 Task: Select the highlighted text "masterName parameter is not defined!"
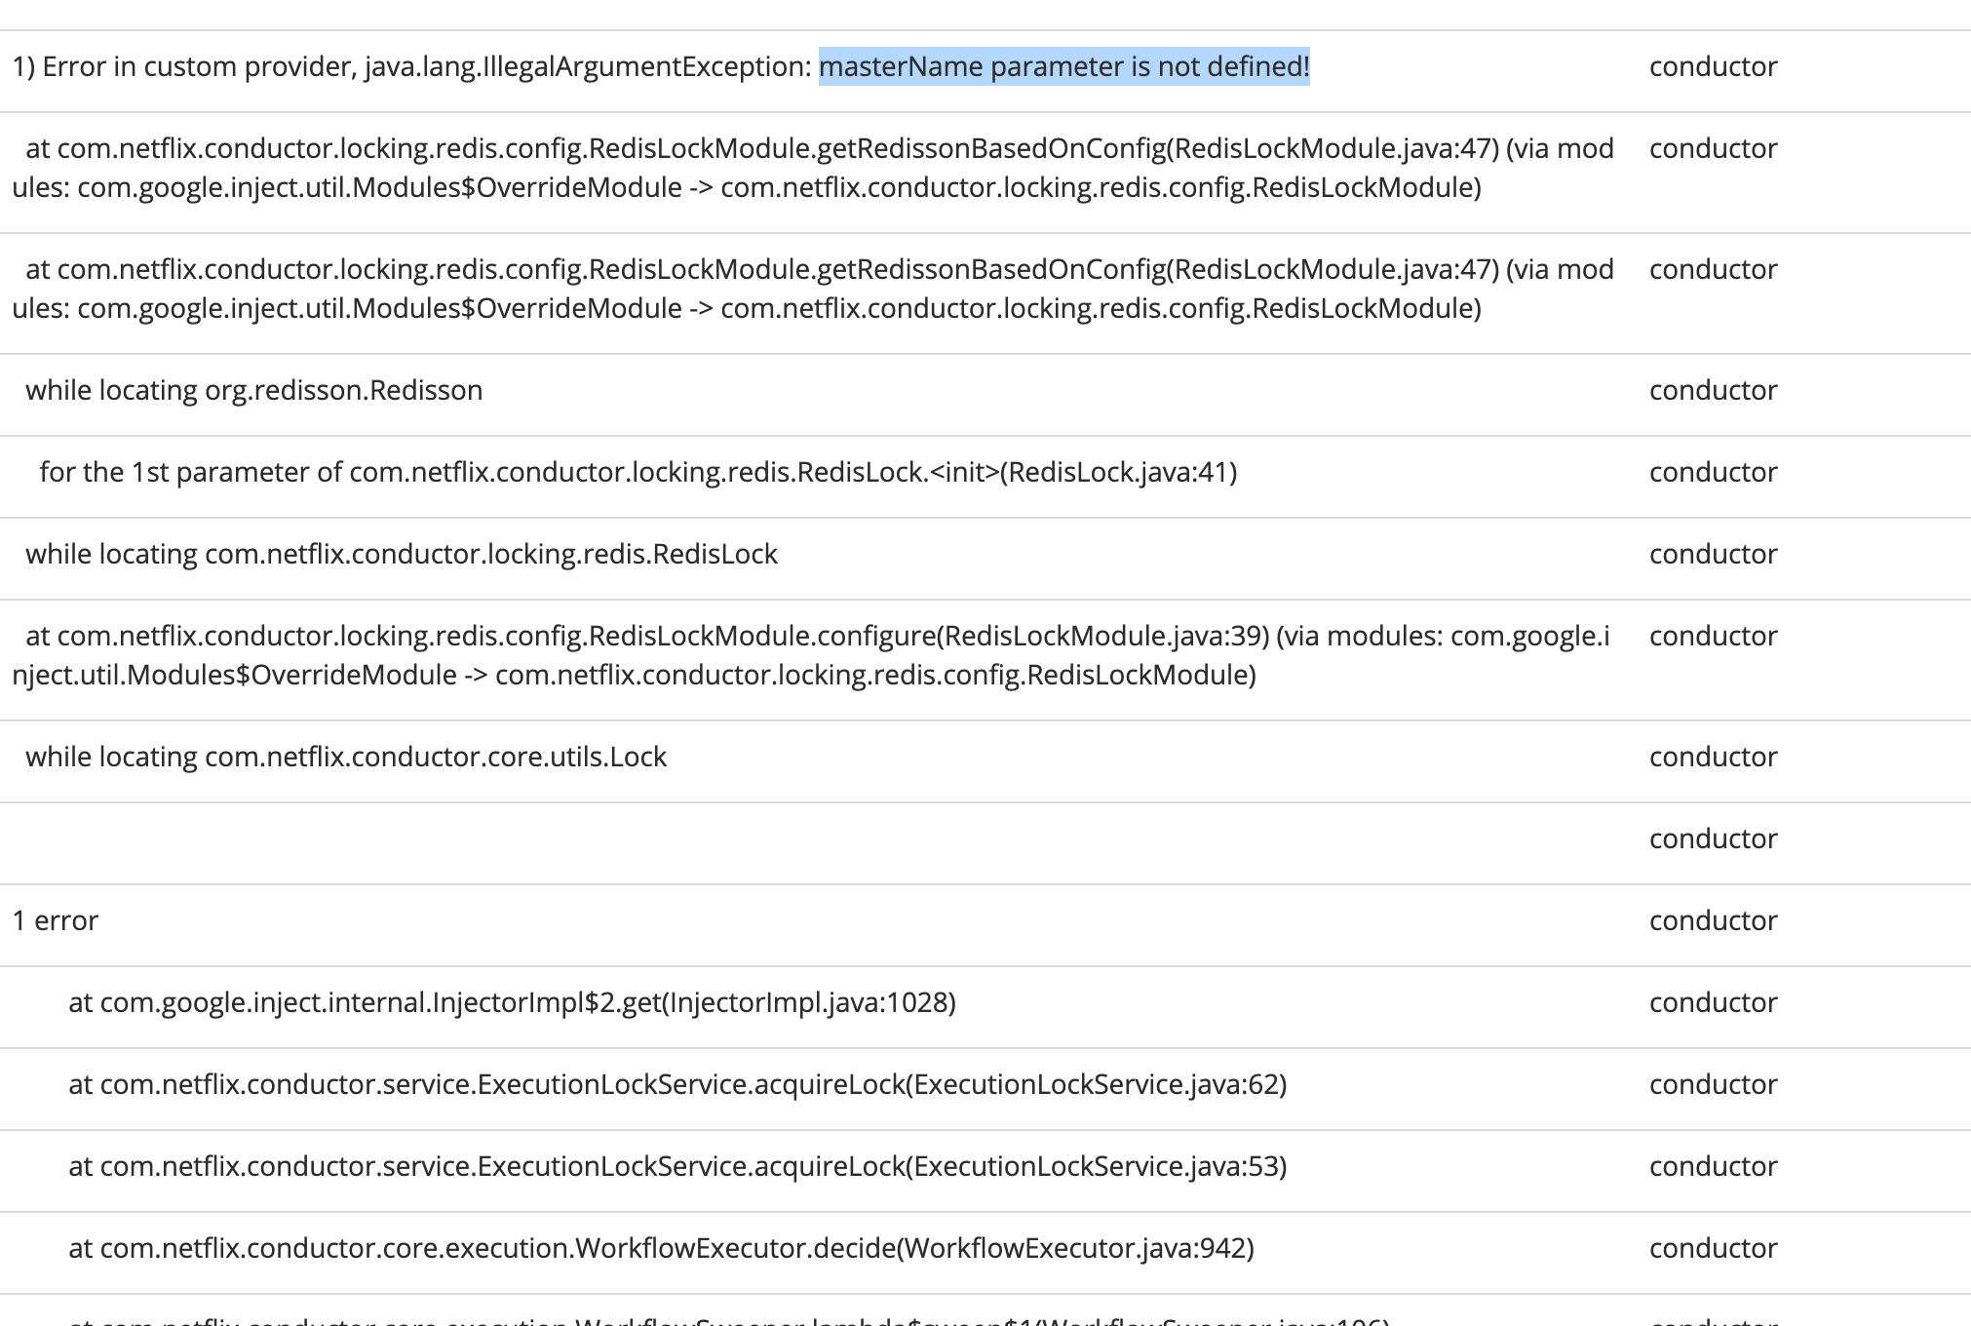(1064, 66)
